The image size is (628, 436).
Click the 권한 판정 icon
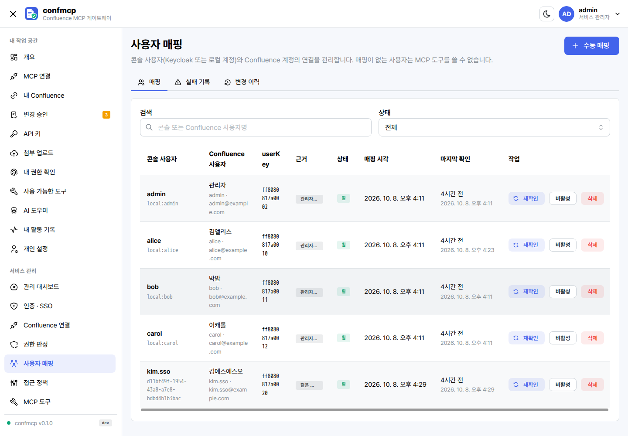coord(14,344)
